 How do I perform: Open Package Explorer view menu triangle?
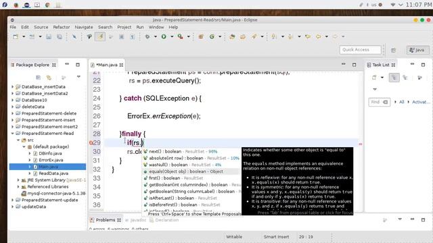pyautogui.click(x=78, y=77)
